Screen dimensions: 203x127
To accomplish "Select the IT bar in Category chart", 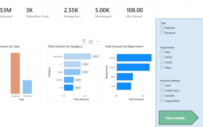I will coord(72,64).
